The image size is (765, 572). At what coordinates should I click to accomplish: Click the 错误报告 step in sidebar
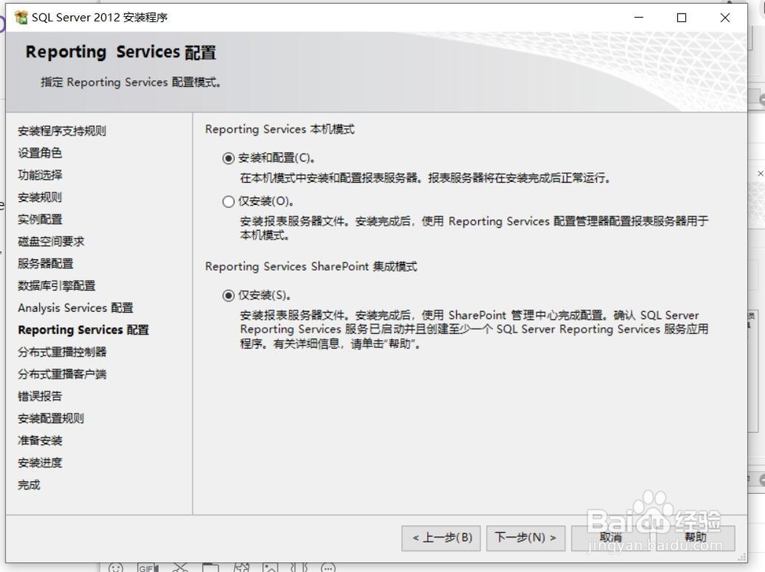coord(40,396)
